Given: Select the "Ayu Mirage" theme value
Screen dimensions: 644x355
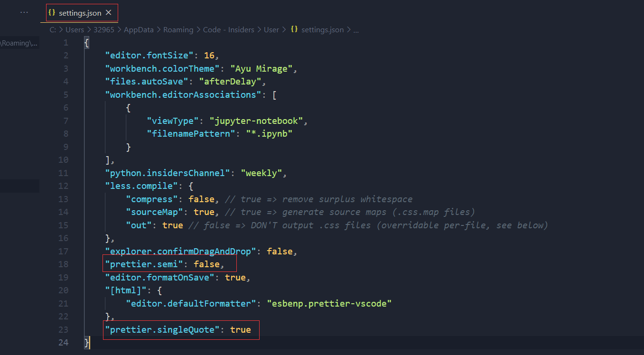Looking at the screenshot, I should 261,69.
